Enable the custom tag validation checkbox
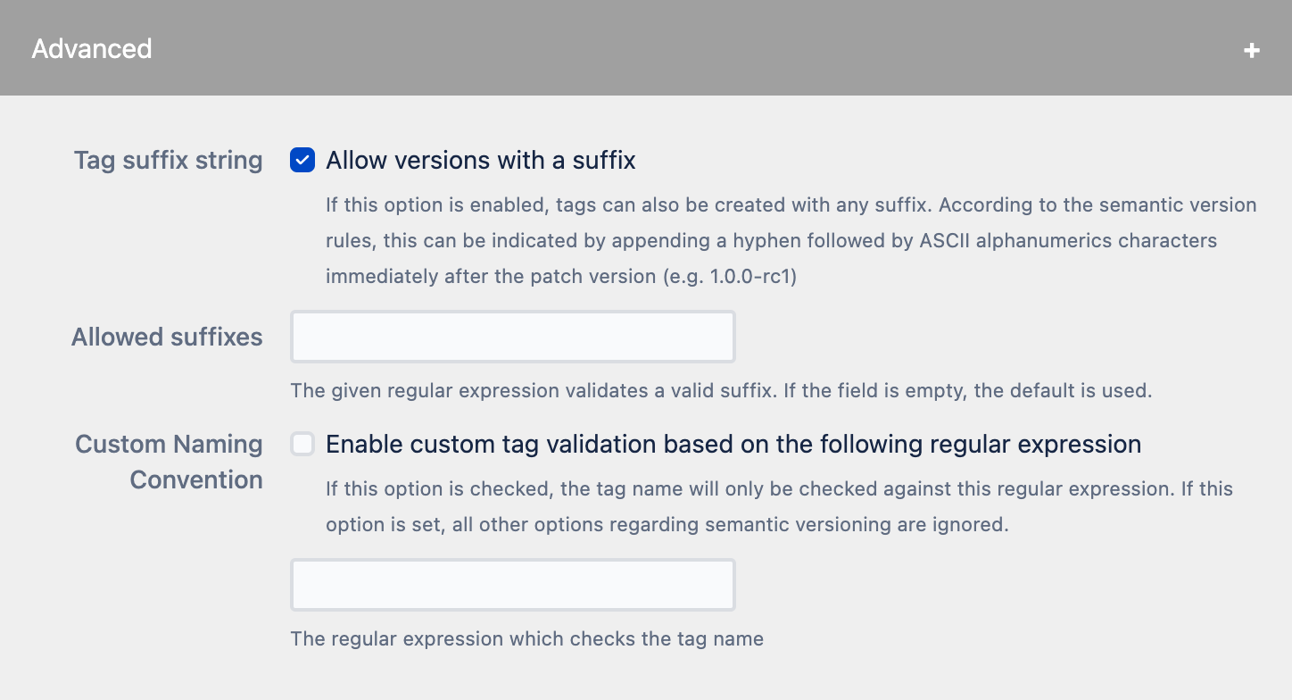 pyautogui.click(x=302, y=444)
